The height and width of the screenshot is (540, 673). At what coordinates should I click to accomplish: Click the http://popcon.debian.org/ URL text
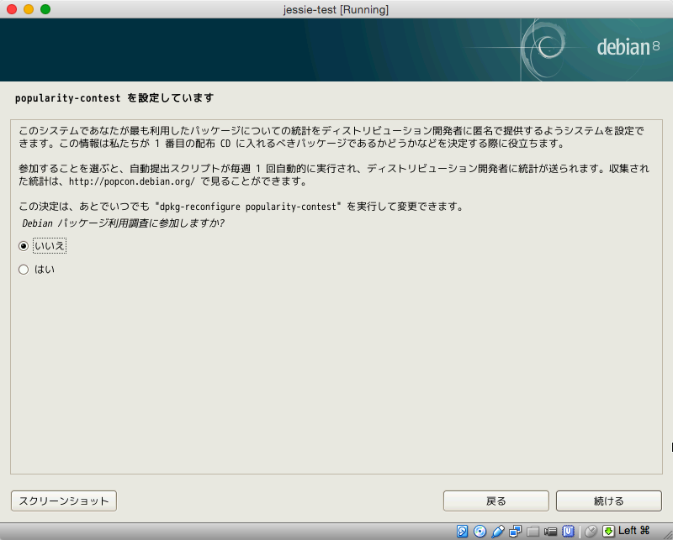pyautogui.click(x=132, y=181)
